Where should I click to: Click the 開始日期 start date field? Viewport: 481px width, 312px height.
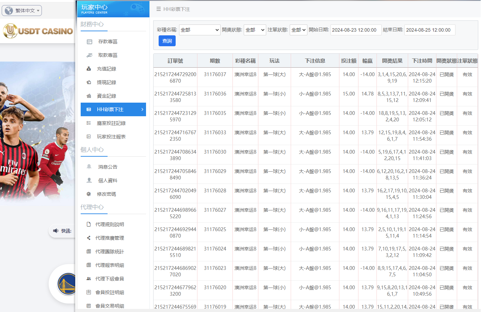[x=356, y=30]
